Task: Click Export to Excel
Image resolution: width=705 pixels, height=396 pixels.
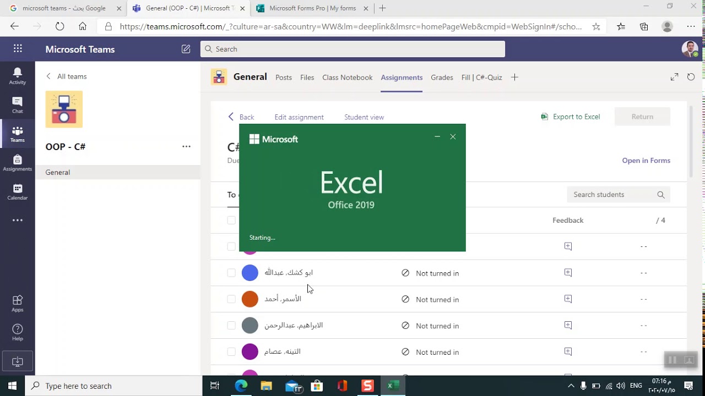Action: click(x=571, y=117)
